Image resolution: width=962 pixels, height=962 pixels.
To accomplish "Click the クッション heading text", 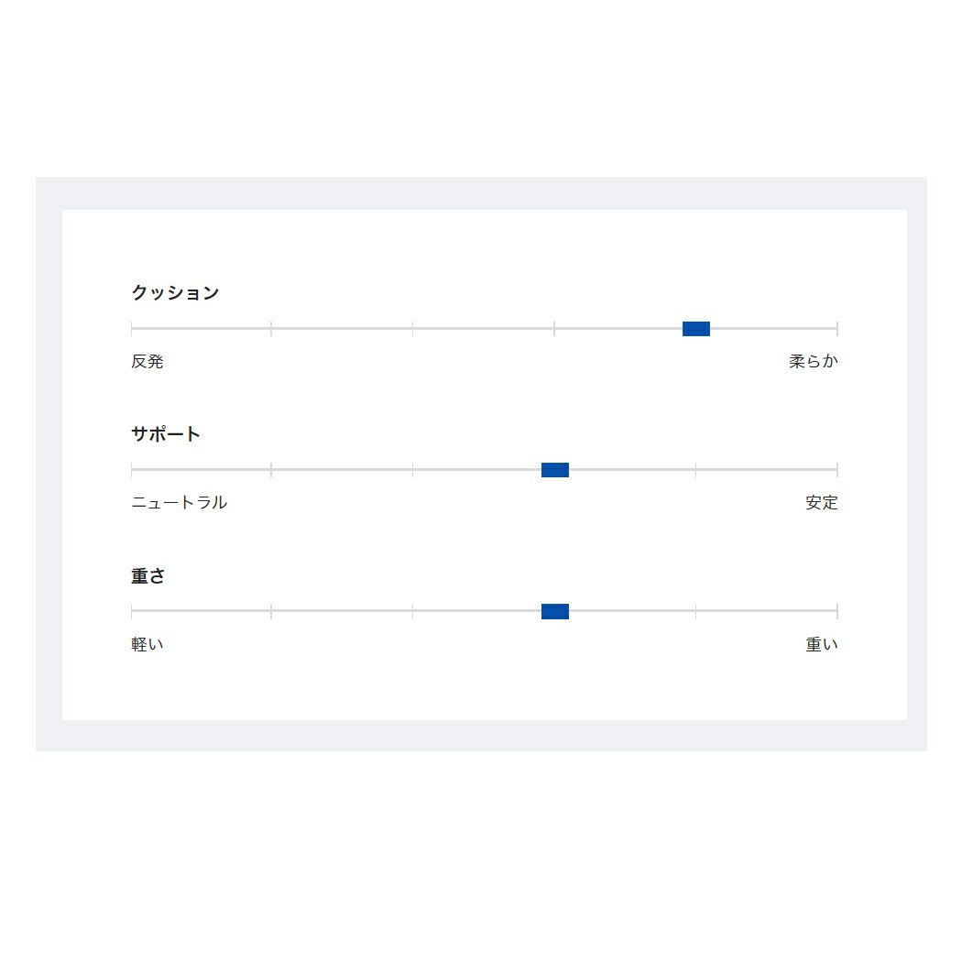I will pos(175,292).
